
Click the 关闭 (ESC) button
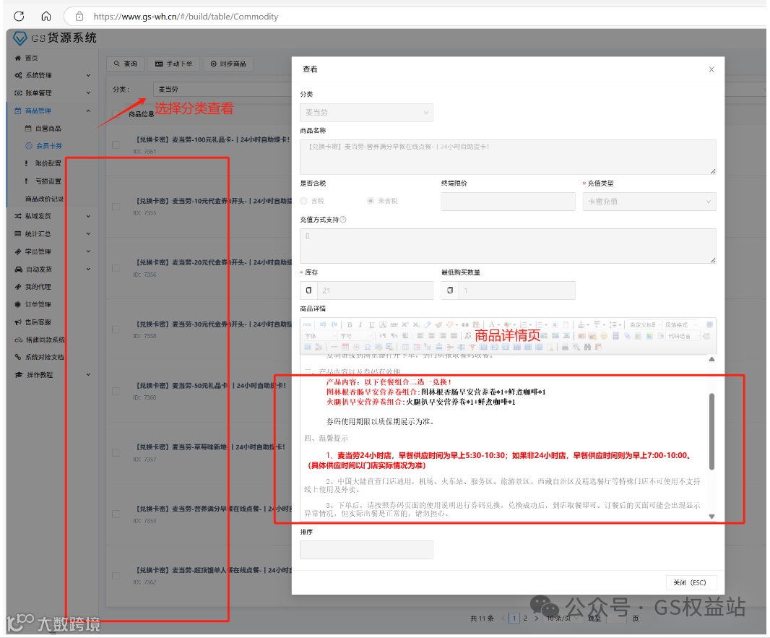point(690,582)
